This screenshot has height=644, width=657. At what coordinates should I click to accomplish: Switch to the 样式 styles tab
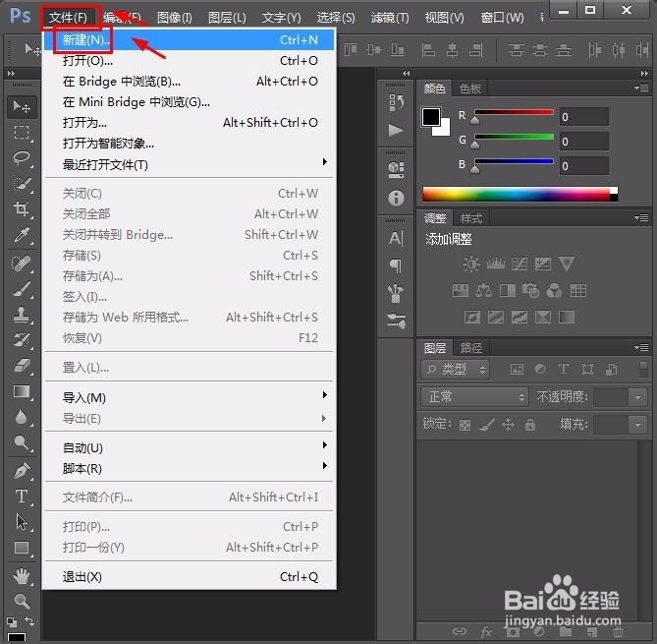click(x=471, y=218)
